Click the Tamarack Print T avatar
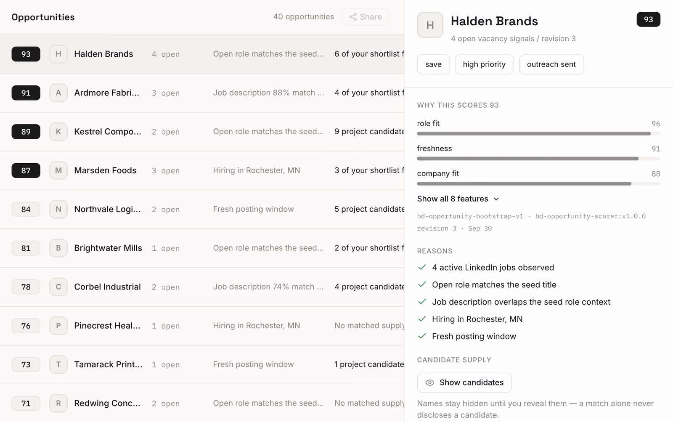 tap(58, 364)
